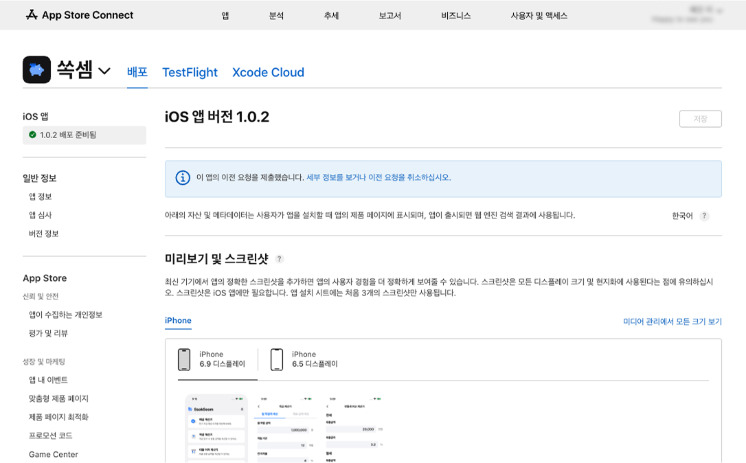Open the second screenshot thumbnail
This screenshot has width=746, height=463.
coord(286,428)
